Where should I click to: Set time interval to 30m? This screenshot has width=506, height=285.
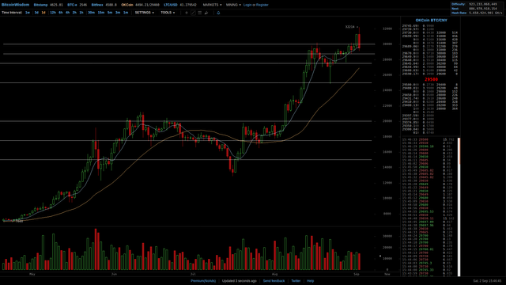(92, 13)
